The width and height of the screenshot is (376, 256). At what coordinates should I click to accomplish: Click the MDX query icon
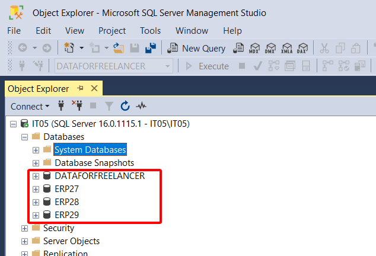point(255,48)
